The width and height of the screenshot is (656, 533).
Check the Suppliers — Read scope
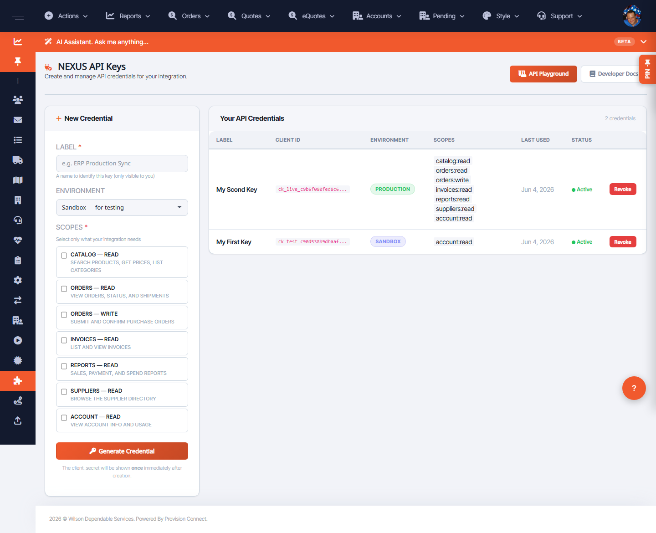[64, 392]
